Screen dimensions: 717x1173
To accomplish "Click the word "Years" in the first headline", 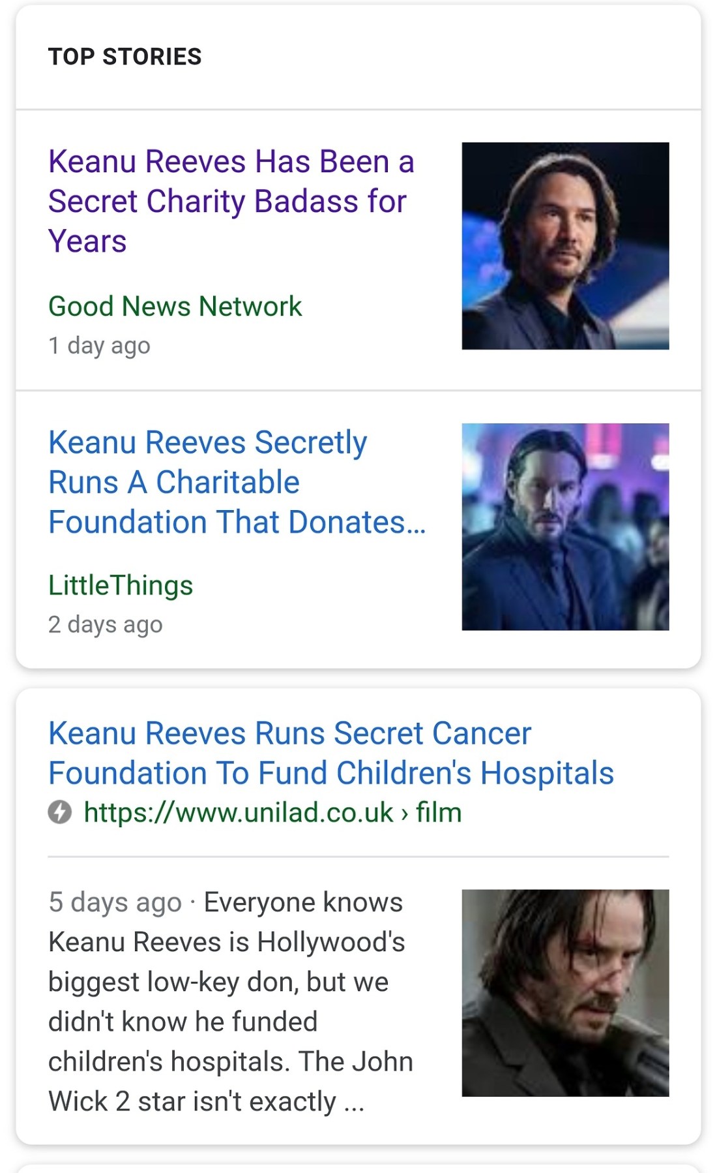I will click(x=87, y=241).
